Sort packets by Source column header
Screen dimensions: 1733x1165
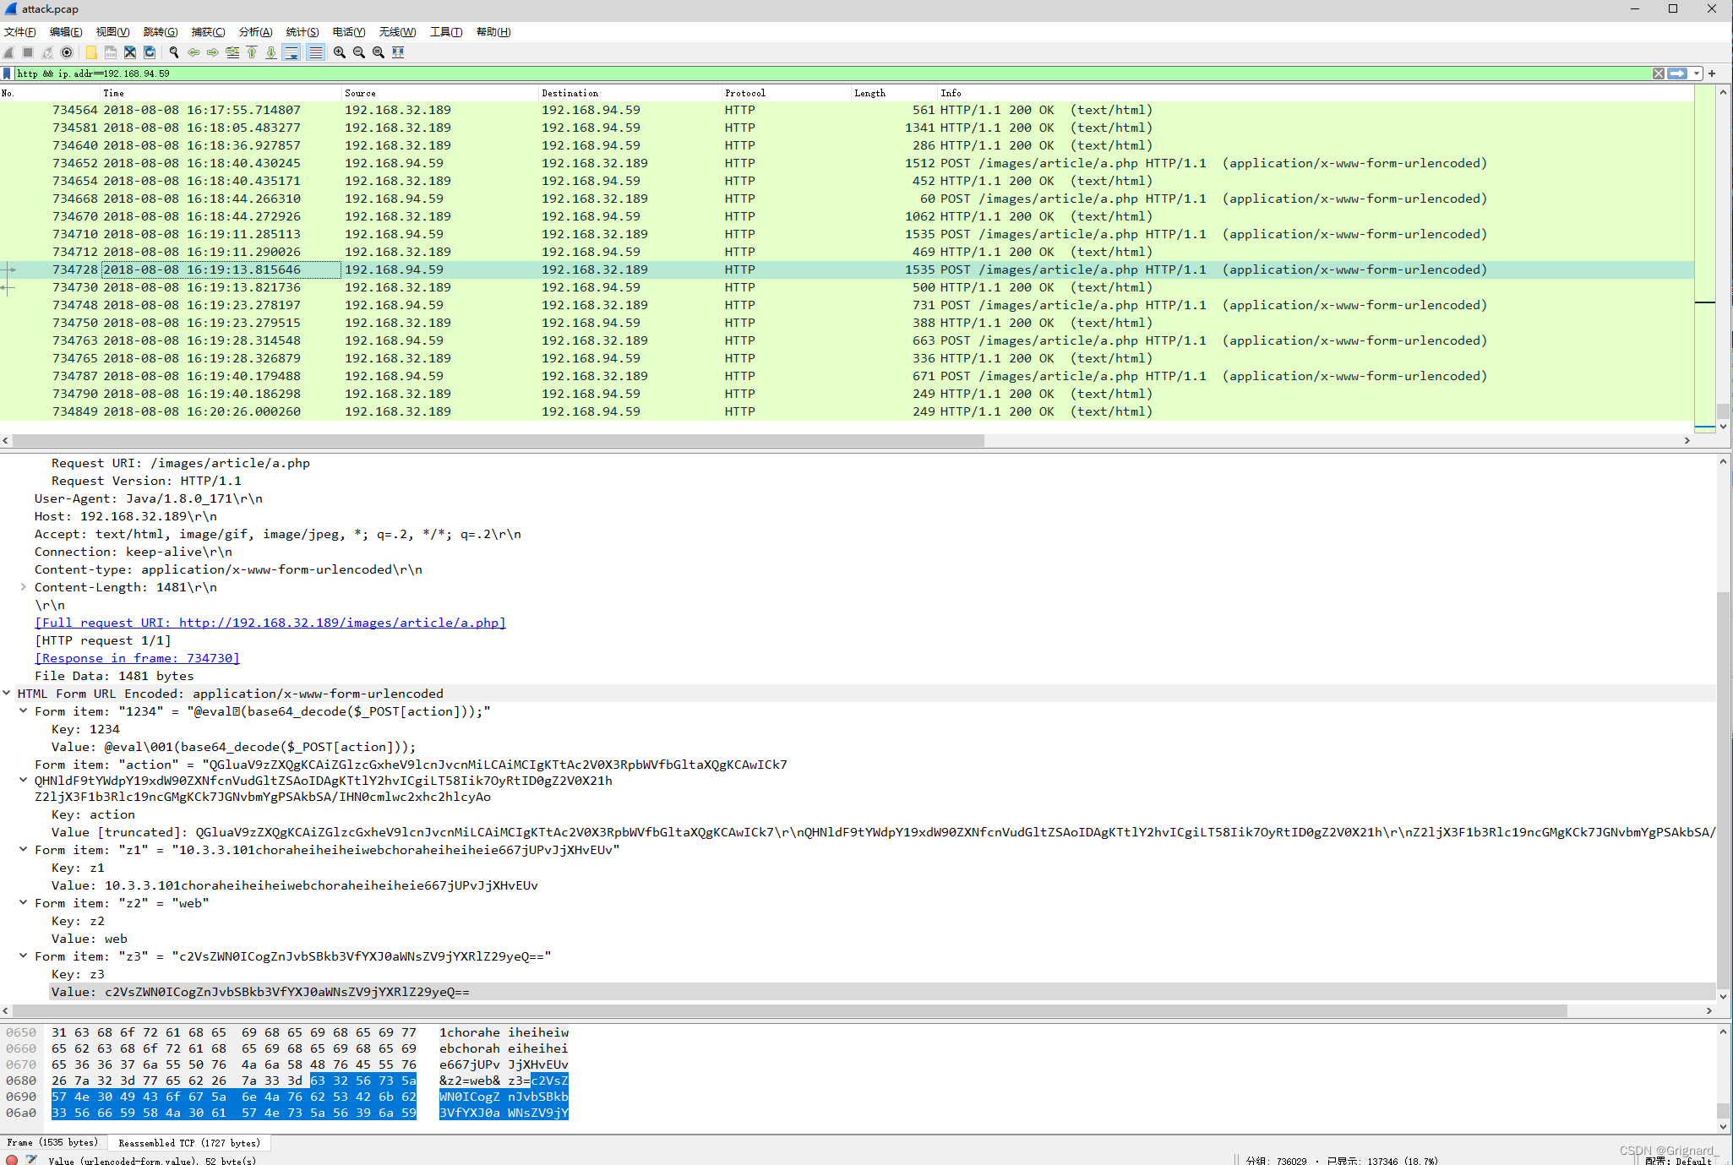[x=439, y=93]
